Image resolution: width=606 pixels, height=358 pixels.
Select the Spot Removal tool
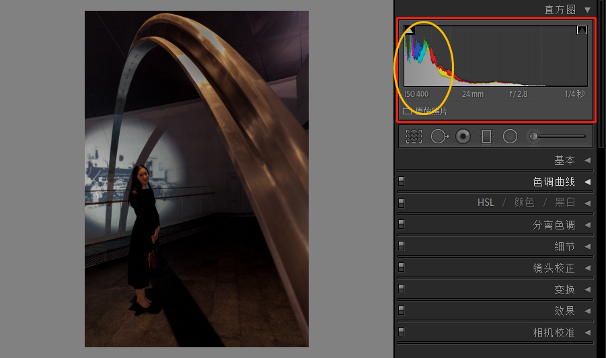(x=439, y=137)
